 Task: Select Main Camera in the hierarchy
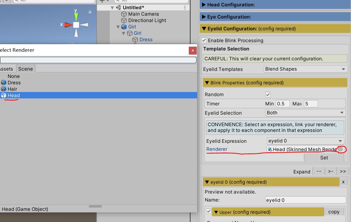(x=143, y=14)
